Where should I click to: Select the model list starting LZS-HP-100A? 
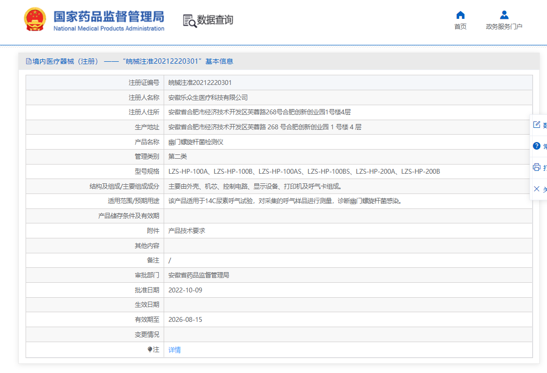pyautogui.click(x=304, y=171)
